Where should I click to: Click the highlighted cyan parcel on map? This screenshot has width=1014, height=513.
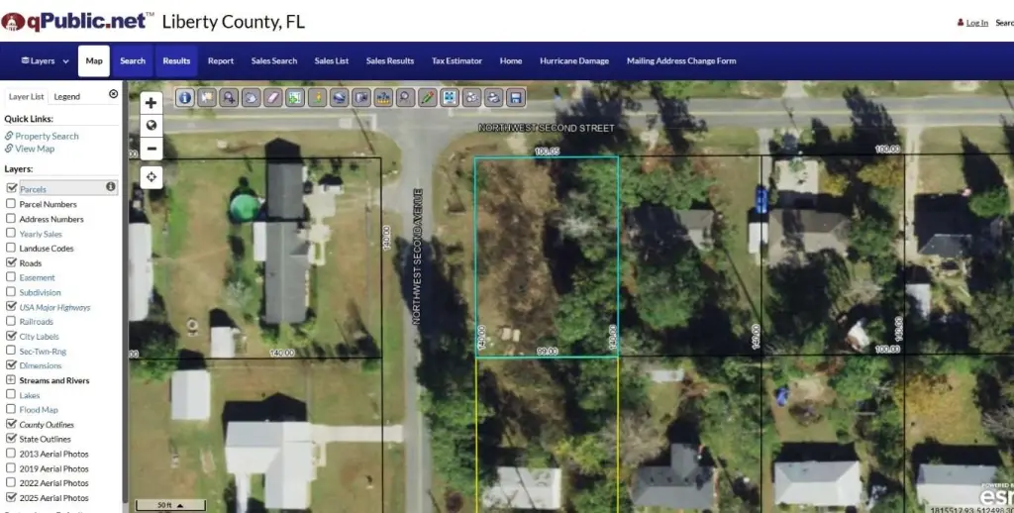(546, 257)
